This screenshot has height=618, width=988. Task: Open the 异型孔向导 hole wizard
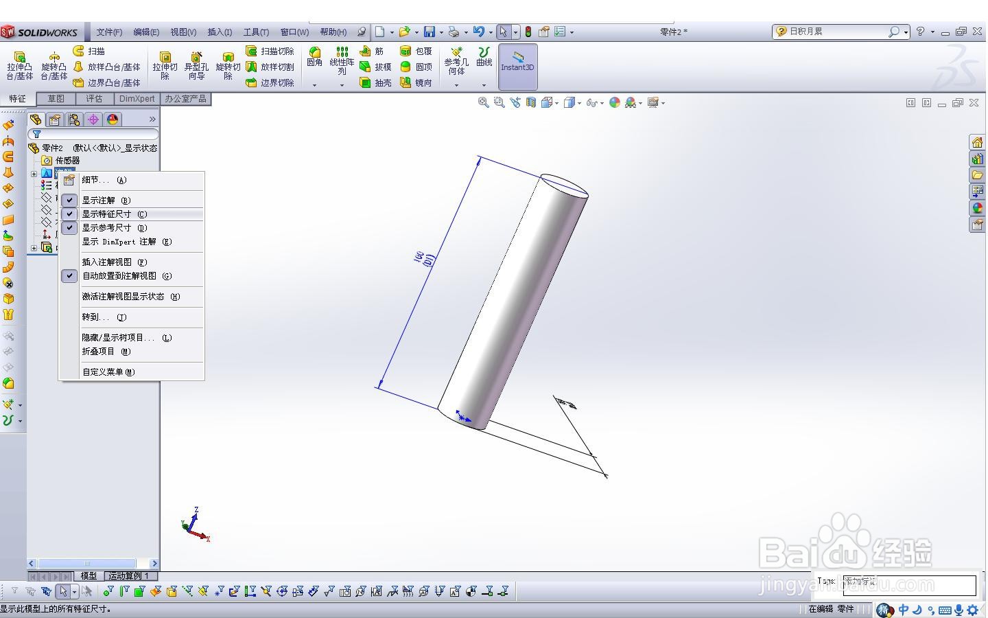click(196, 66)
